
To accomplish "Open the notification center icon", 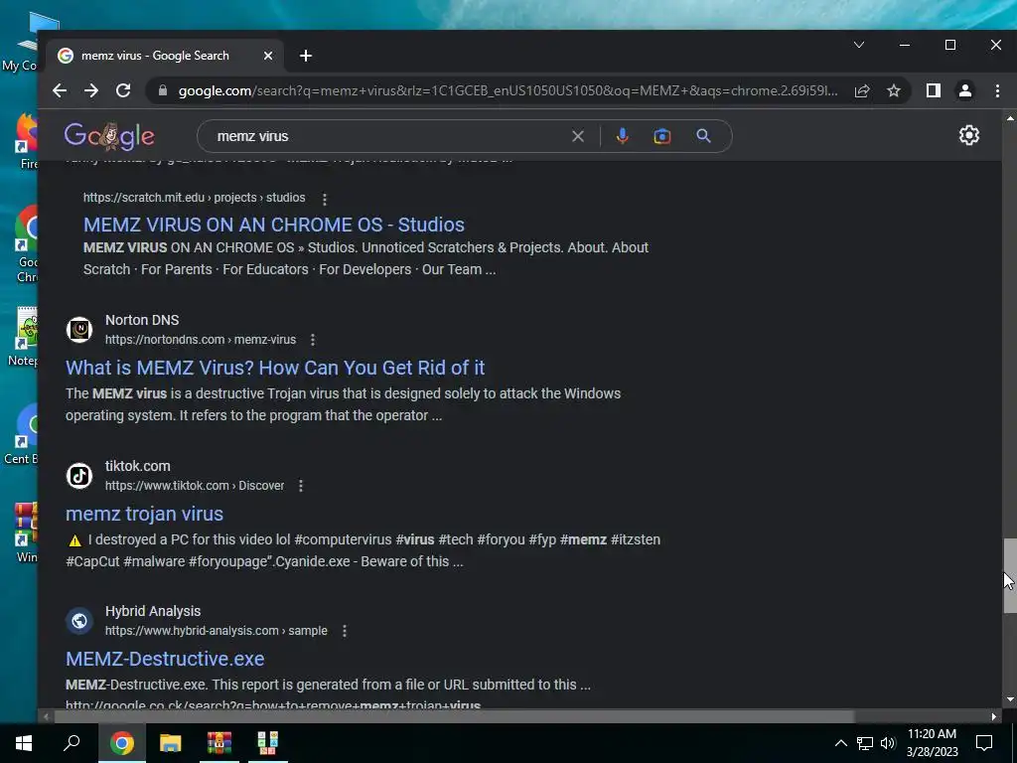I will [984, 743].
